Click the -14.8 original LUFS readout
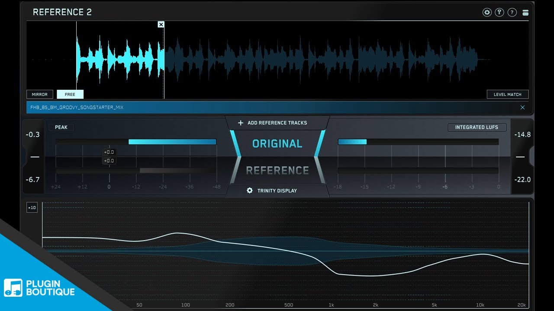 tap(522, 134)
